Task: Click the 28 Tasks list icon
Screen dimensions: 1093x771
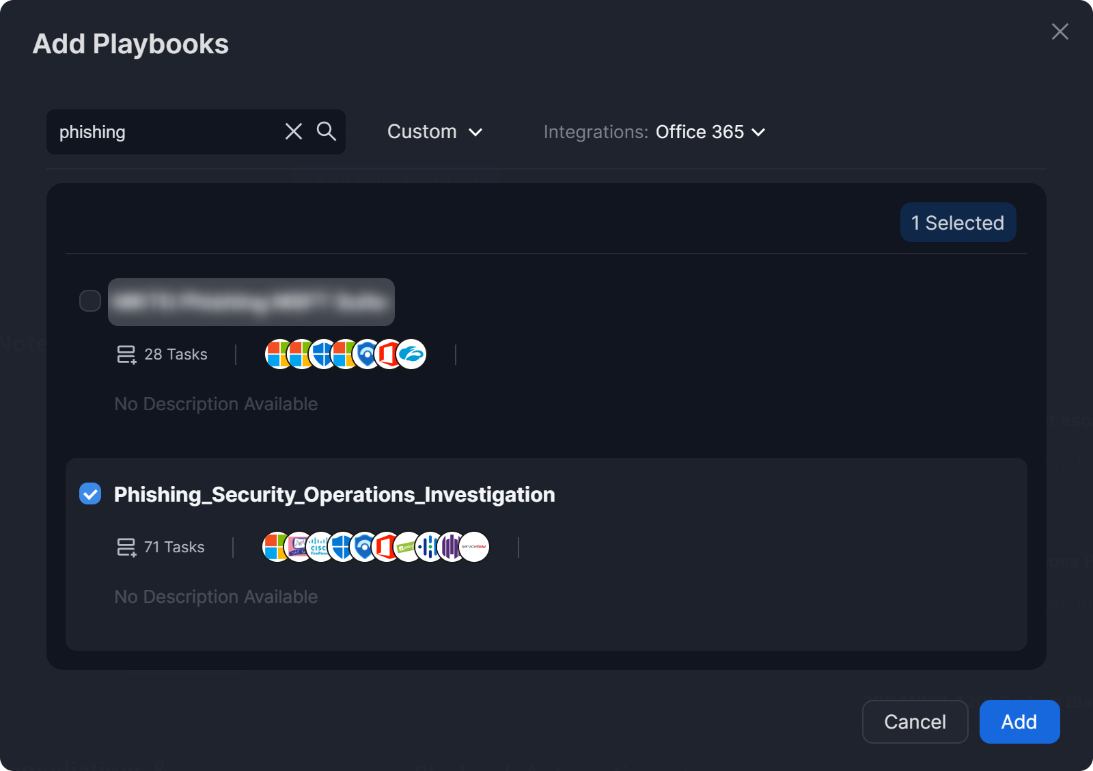Action: [x=126, y=354]
